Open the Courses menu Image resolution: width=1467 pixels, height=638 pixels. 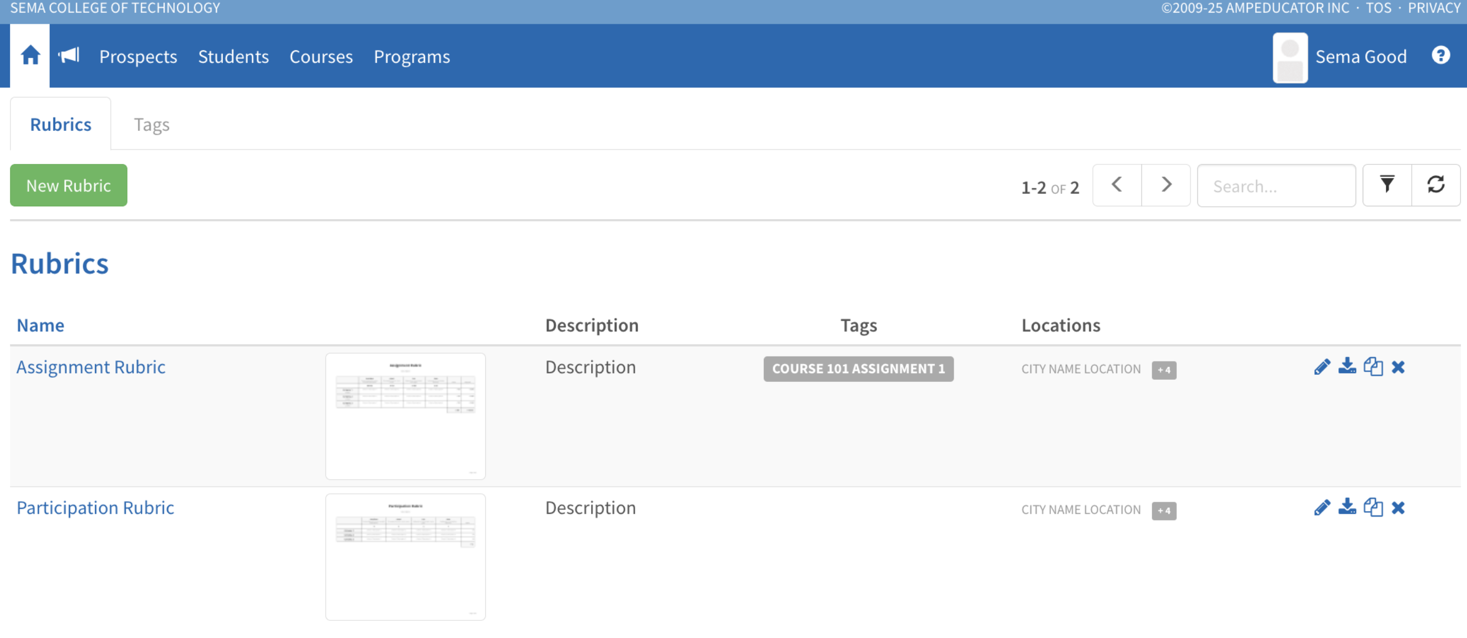click(x=321, y=57)
